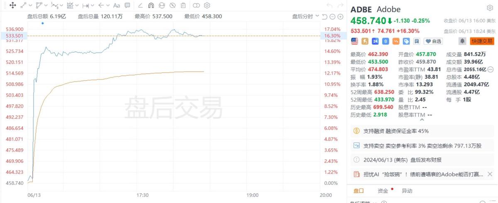
Task: Collapse the stock details panel chevron
Action: 422,120
